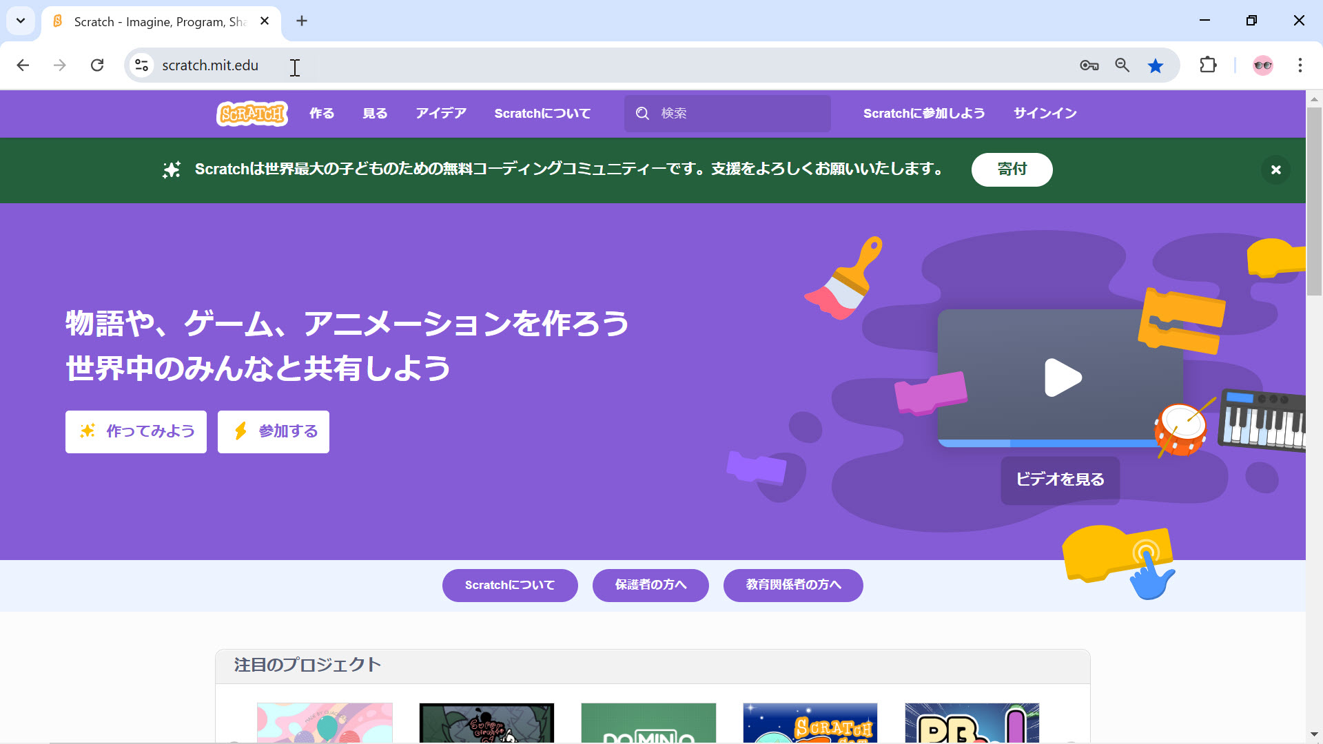Click the Scratchについて pill button below hero
Viewport: 1323px width, 744px height.
click(x=510, y=586)
